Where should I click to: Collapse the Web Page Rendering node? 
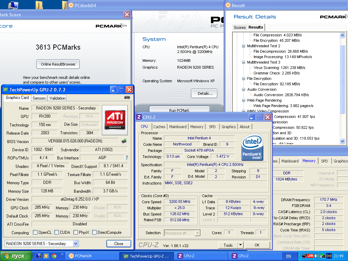[243, 100]
